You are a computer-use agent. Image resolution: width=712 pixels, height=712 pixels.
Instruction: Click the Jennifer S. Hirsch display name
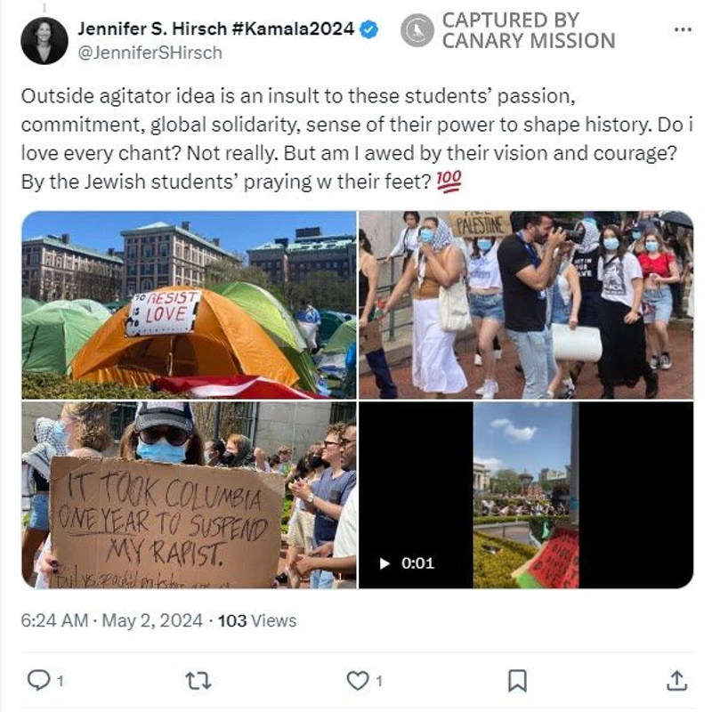pos(215,29)
